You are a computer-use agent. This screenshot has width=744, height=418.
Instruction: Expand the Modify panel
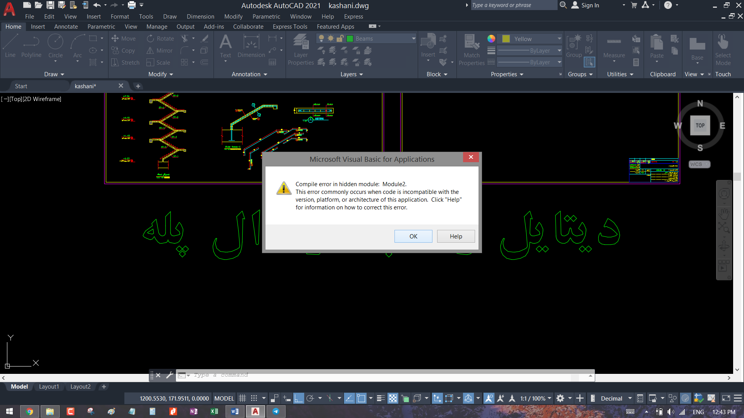point(160,74)
